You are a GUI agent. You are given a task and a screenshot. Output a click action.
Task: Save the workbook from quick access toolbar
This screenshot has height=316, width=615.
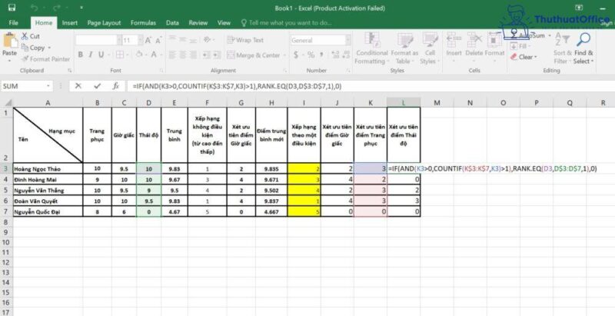[12, 8]
